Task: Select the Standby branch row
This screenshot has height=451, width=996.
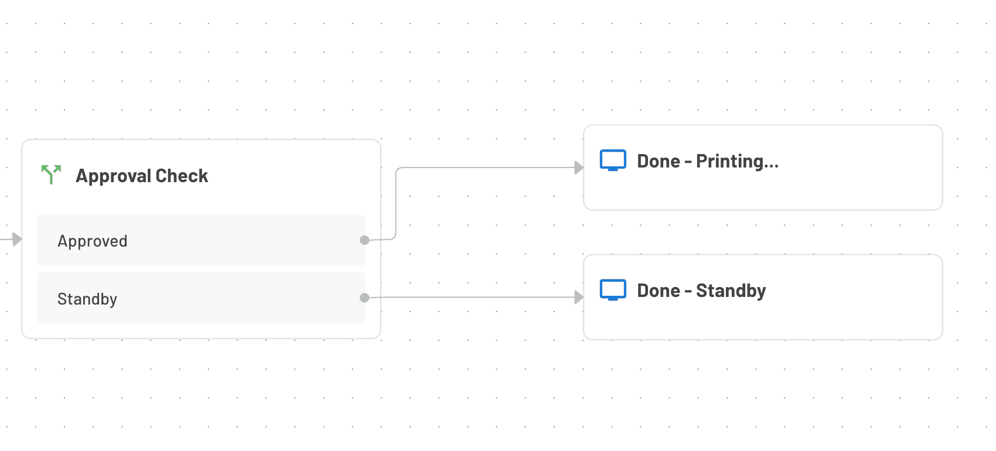Action: [200, 298]
